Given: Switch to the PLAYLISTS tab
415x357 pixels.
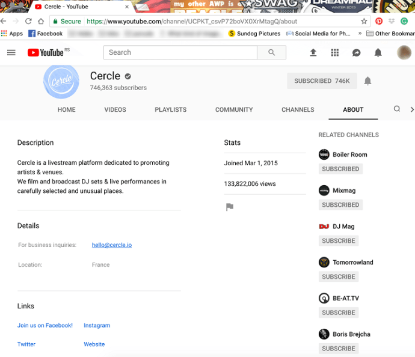Looking at the screenshot, I should (x=171, y=110).
